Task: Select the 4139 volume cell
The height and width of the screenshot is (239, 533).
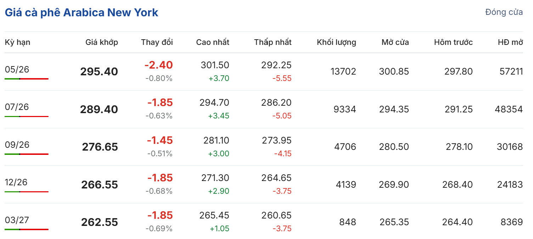Action: pyautogui.click(x=345, y=185)
